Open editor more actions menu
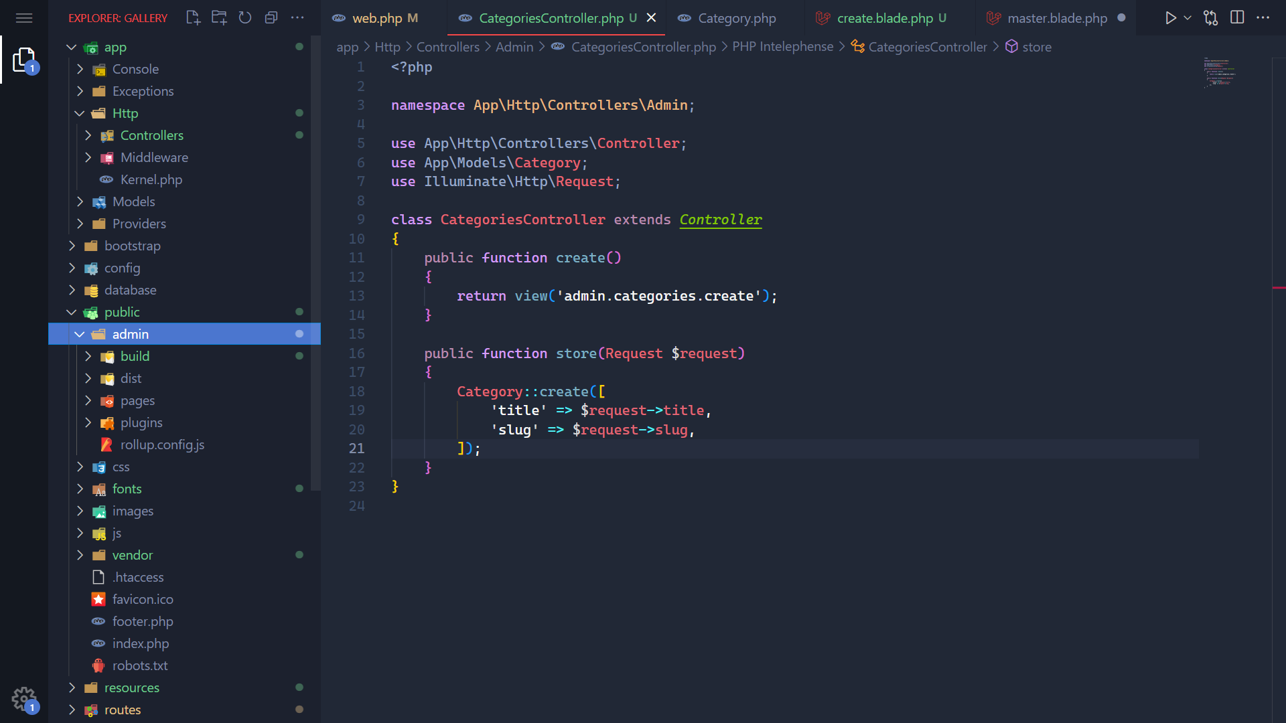 (x=1263, y=18)
